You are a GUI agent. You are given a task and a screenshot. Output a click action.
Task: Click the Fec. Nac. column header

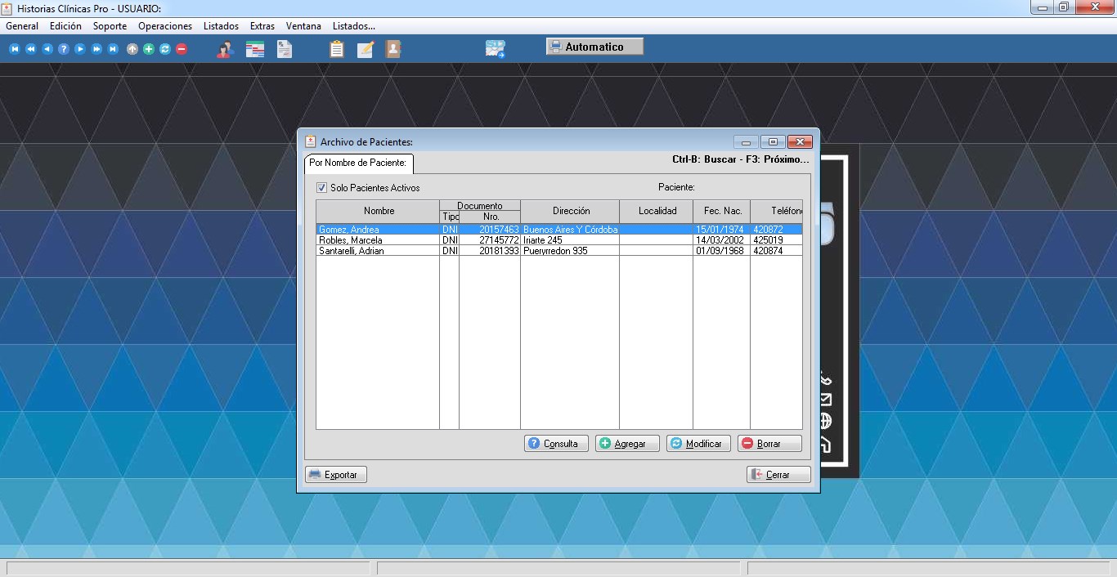pyautogui.click(x=721, y=211)
